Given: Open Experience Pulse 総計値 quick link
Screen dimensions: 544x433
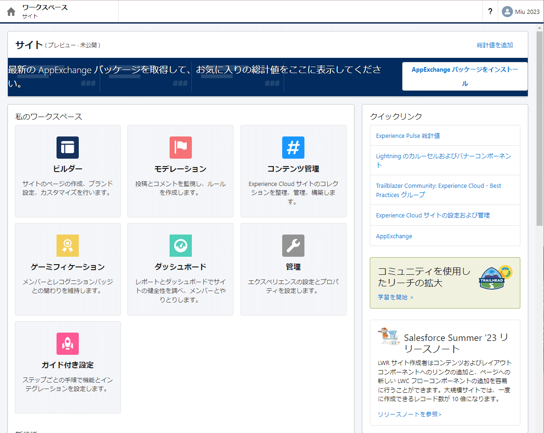Looking at the screenshot, I should 408,136.
